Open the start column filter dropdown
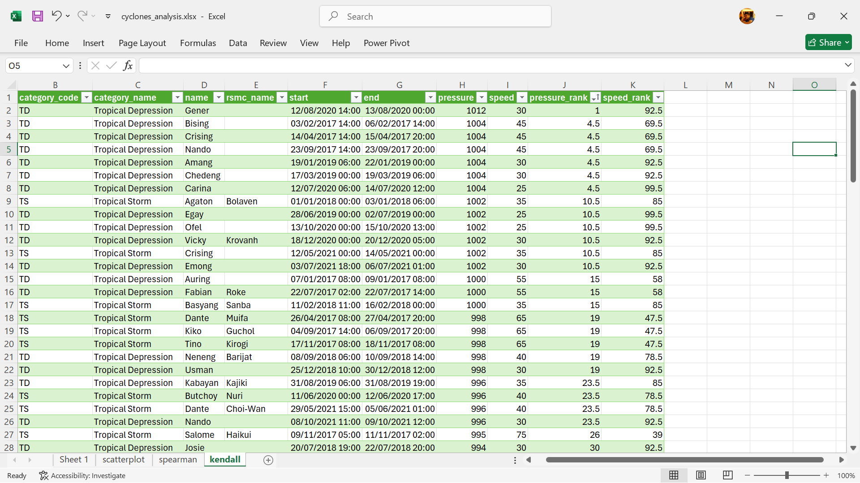 click(x=356, y=97)
